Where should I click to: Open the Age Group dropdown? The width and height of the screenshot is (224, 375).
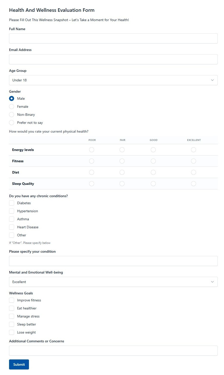pyautogui.click(x=113, y=80)
